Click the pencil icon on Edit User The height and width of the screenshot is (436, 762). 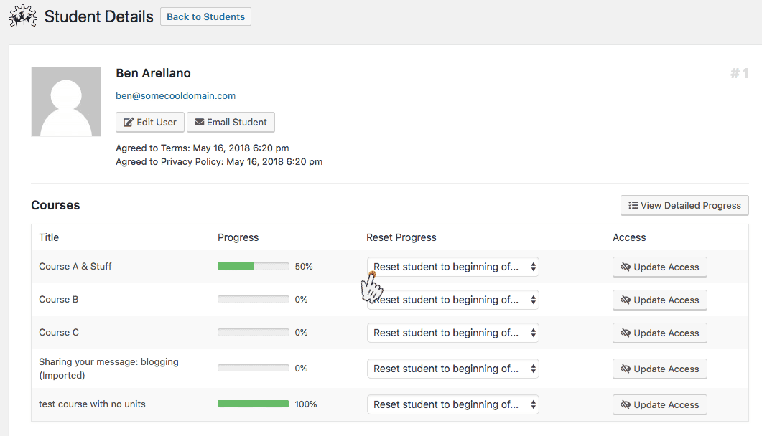pos(129,122)
